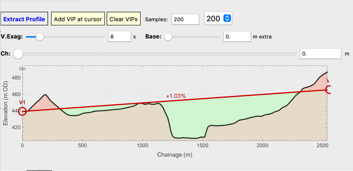353x171 pixels.
Task: Edit the chainage metres input field
Action: (x=320, y=54)
